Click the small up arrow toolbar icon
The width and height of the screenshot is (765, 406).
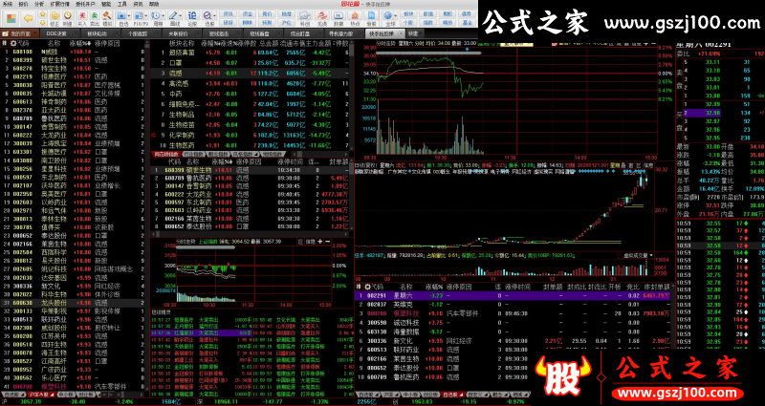(x=42, y=13)
